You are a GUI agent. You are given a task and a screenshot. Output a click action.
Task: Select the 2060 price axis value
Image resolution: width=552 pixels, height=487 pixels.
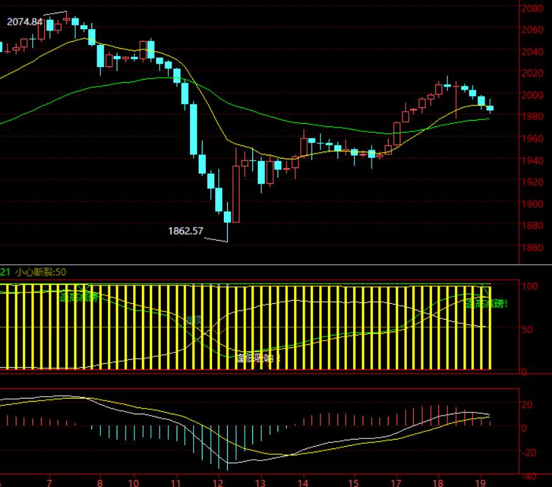coord(532,29)
